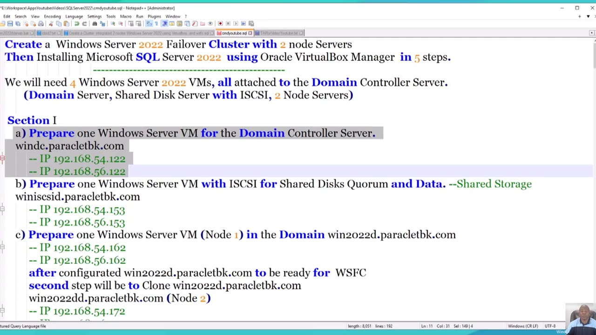The width and height of the screenshot is (596, 335).
Task: Toggle synchronized horizontal scrolling
Action: click(138, 23)
